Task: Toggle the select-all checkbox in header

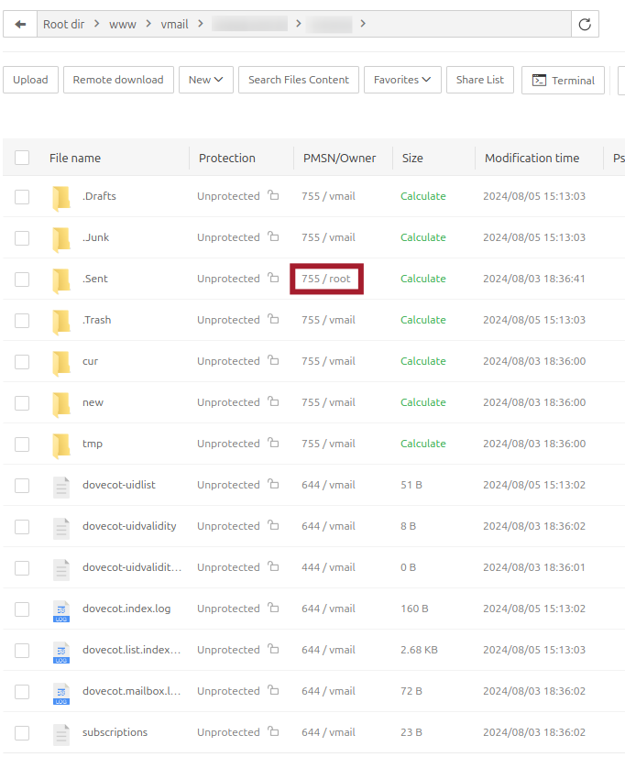Action: coord(22,158)
